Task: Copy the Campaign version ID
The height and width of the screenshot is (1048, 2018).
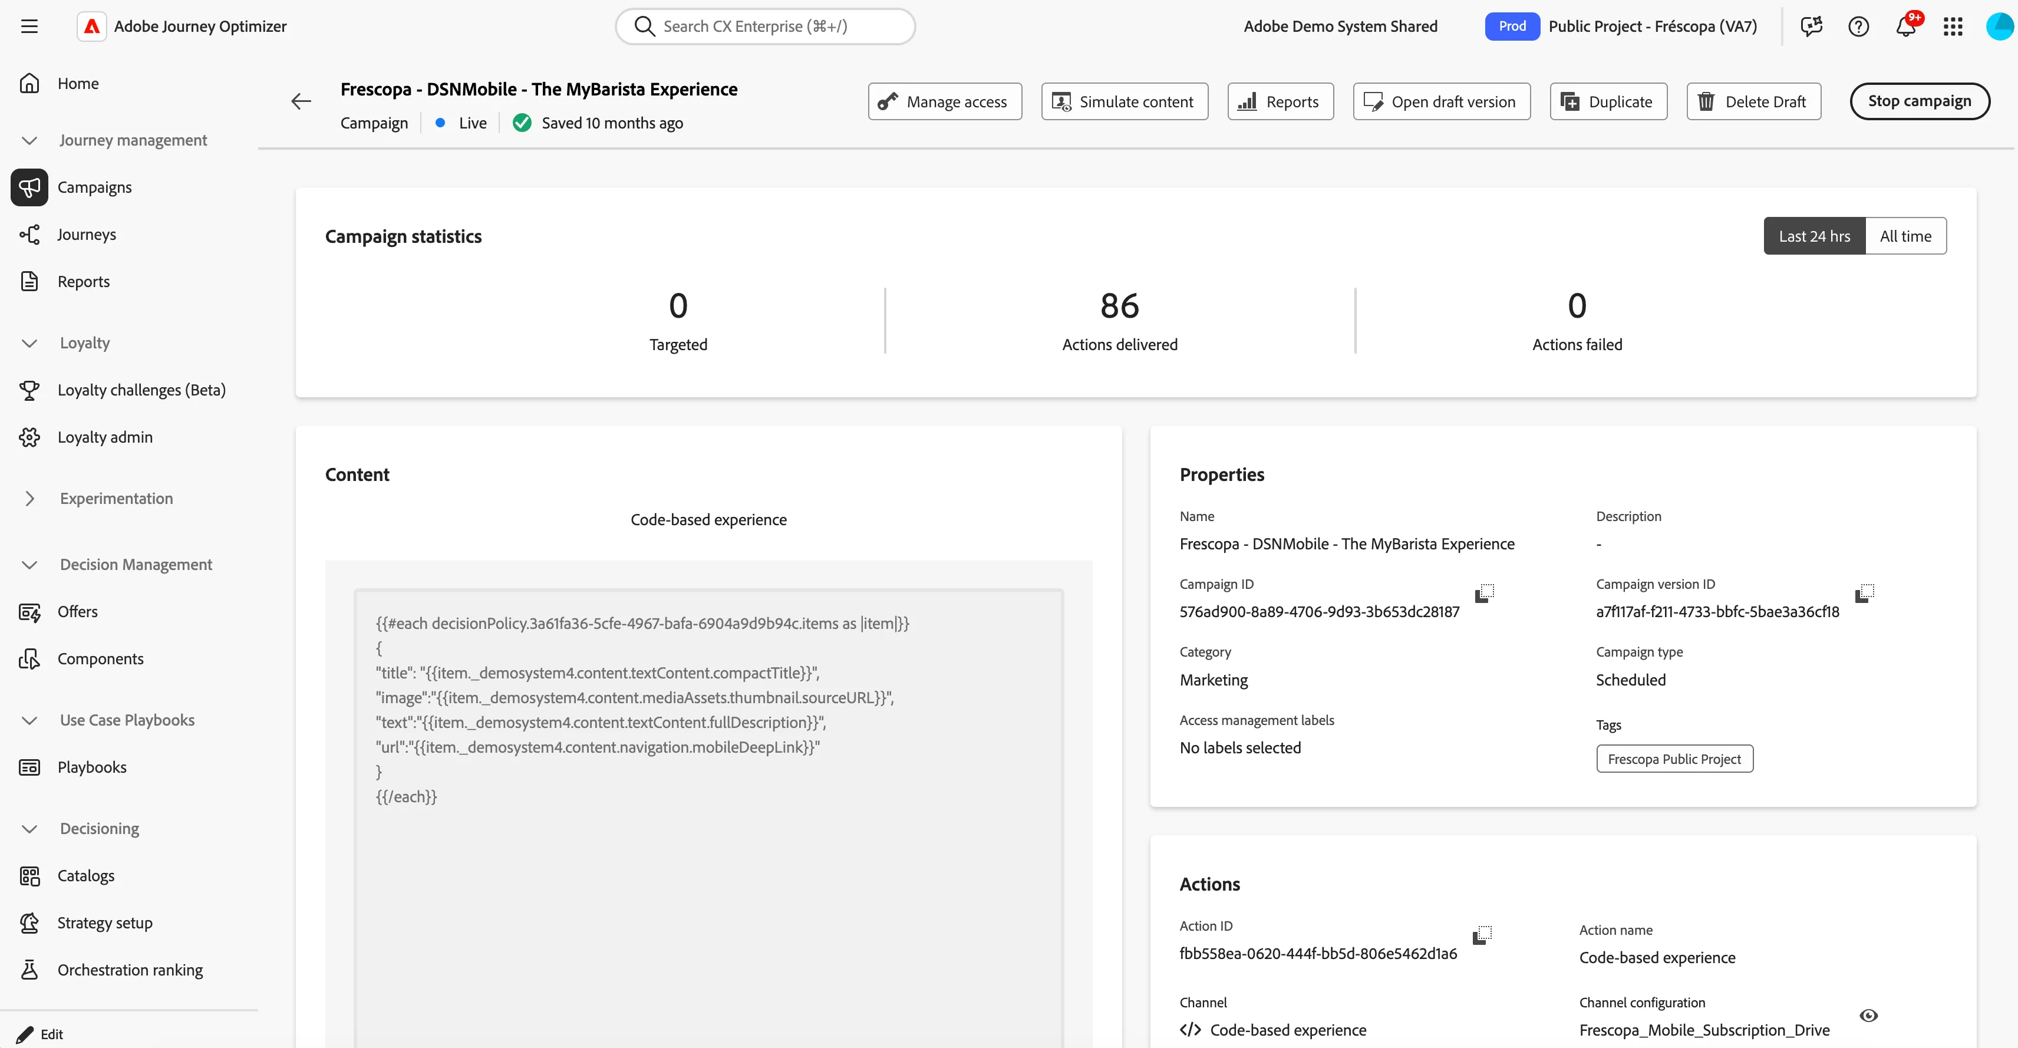Action: tap(1865, 594)
